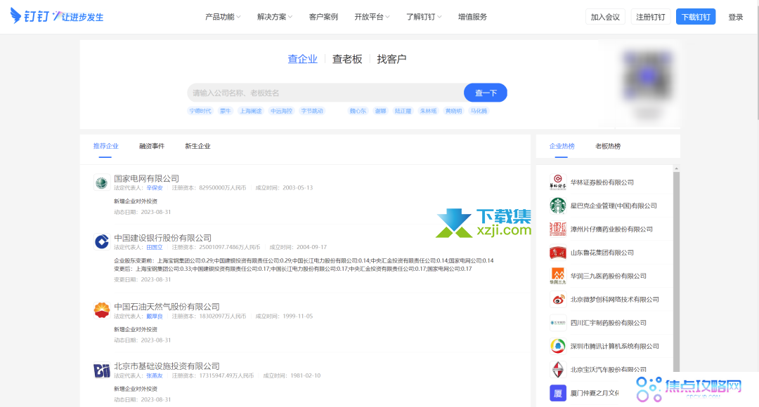This screenshot has width=759, height=407.
Task: Expand the 开放平台 dropdown menu
Action: (372, 17)
